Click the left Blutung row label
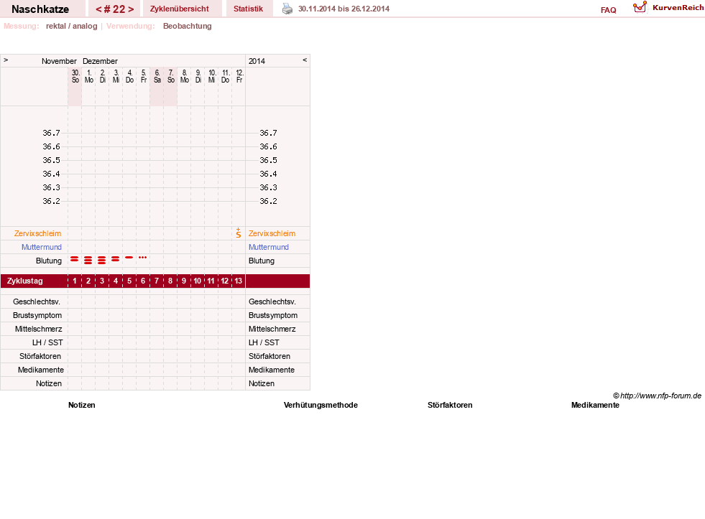 tap(49, 261)
